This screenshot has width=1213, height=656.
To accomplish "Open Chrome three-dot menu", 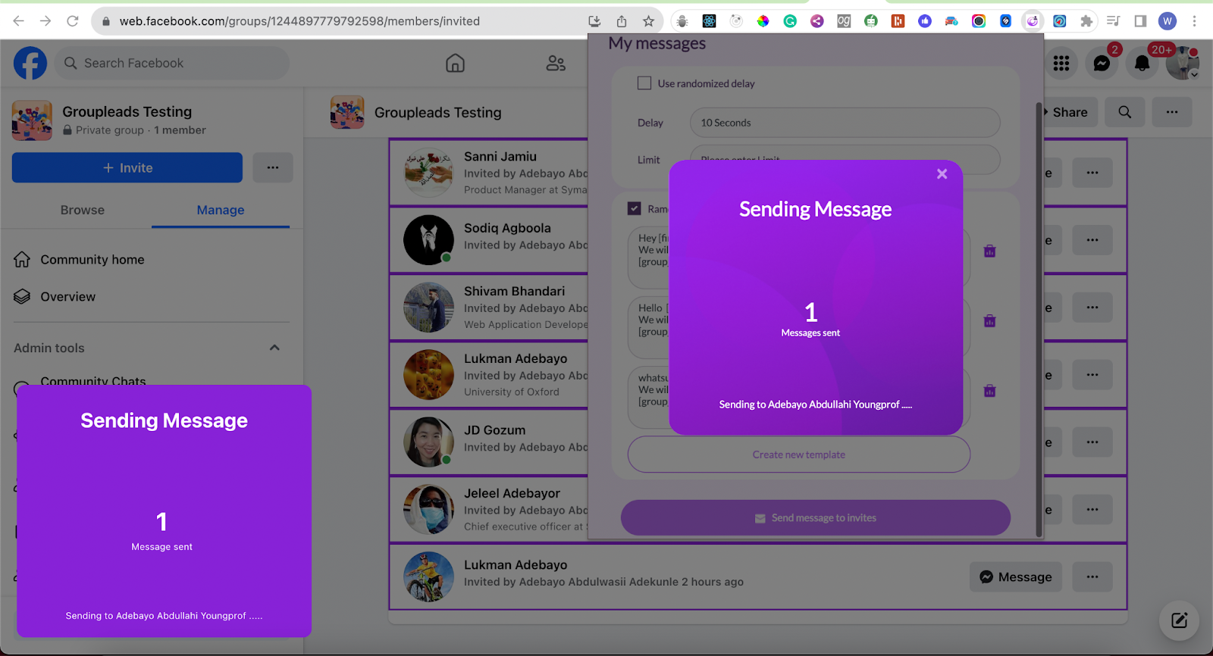I will tap(1195, 21).
